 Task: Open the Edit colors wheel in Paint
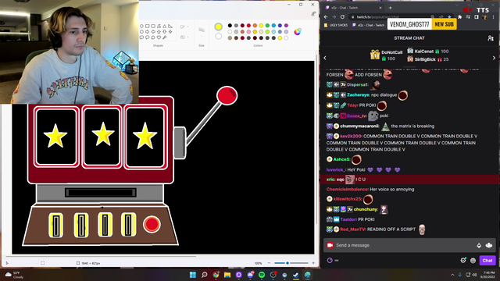point(298,31)
